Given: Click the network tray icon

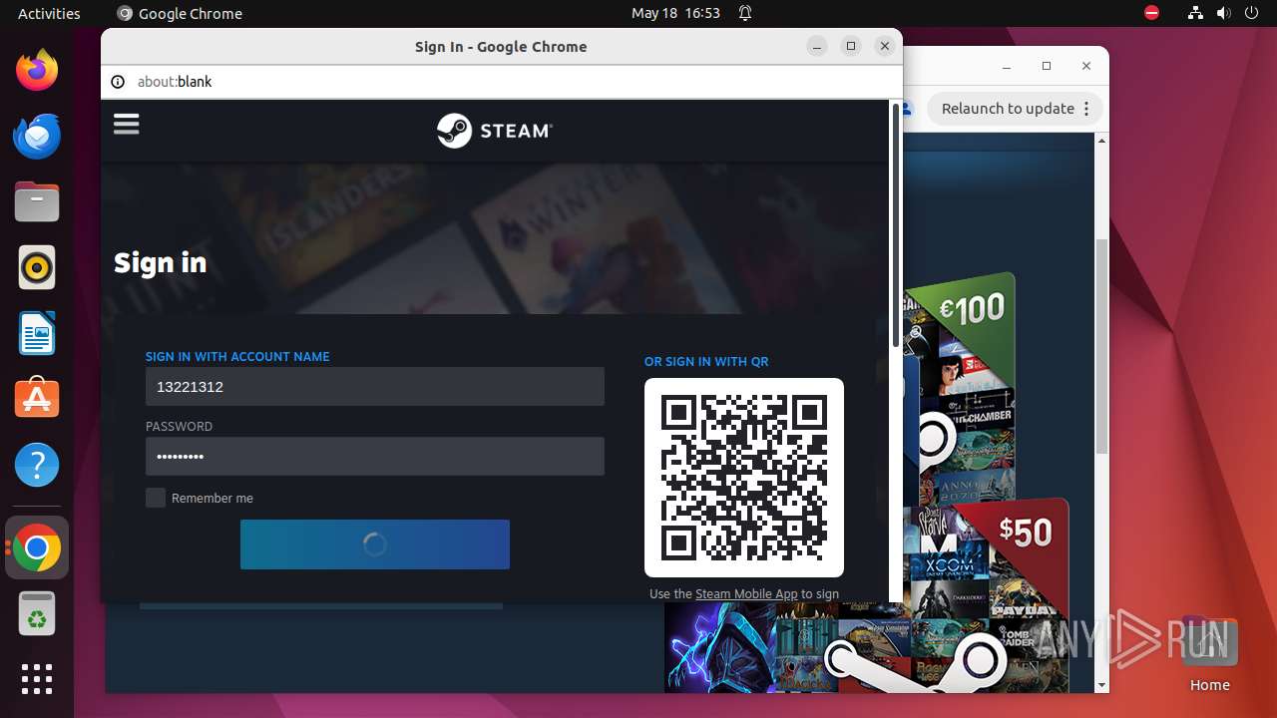Looking at the screenshot, I should click(x=1196, y=13).
